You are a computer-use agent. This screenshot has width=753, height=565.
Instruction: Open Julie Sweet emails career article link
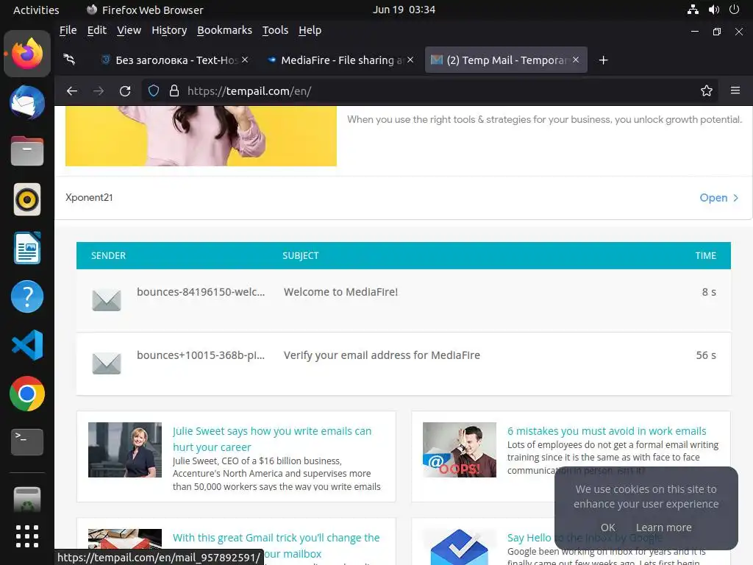tap(272, 439)
